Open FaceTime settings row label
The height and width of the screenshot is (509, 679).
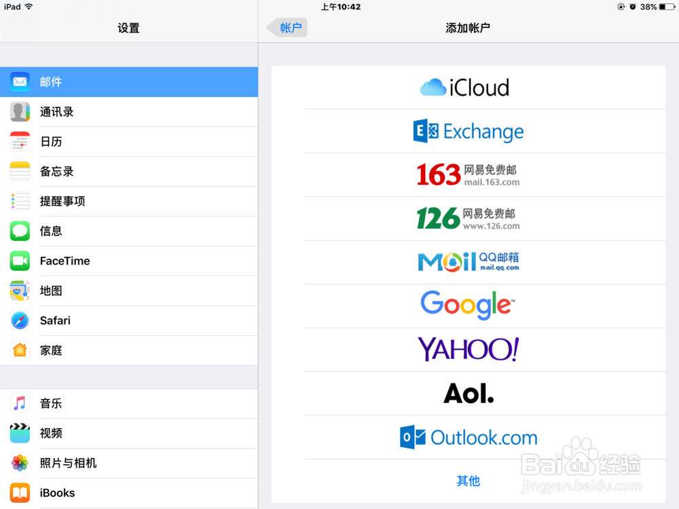tap(65, 261)
